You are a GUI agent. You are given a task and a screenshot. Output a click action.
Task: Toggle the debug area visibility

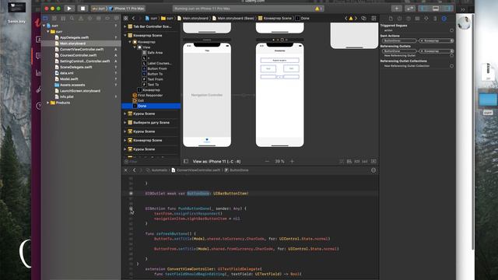coord(436,9)
